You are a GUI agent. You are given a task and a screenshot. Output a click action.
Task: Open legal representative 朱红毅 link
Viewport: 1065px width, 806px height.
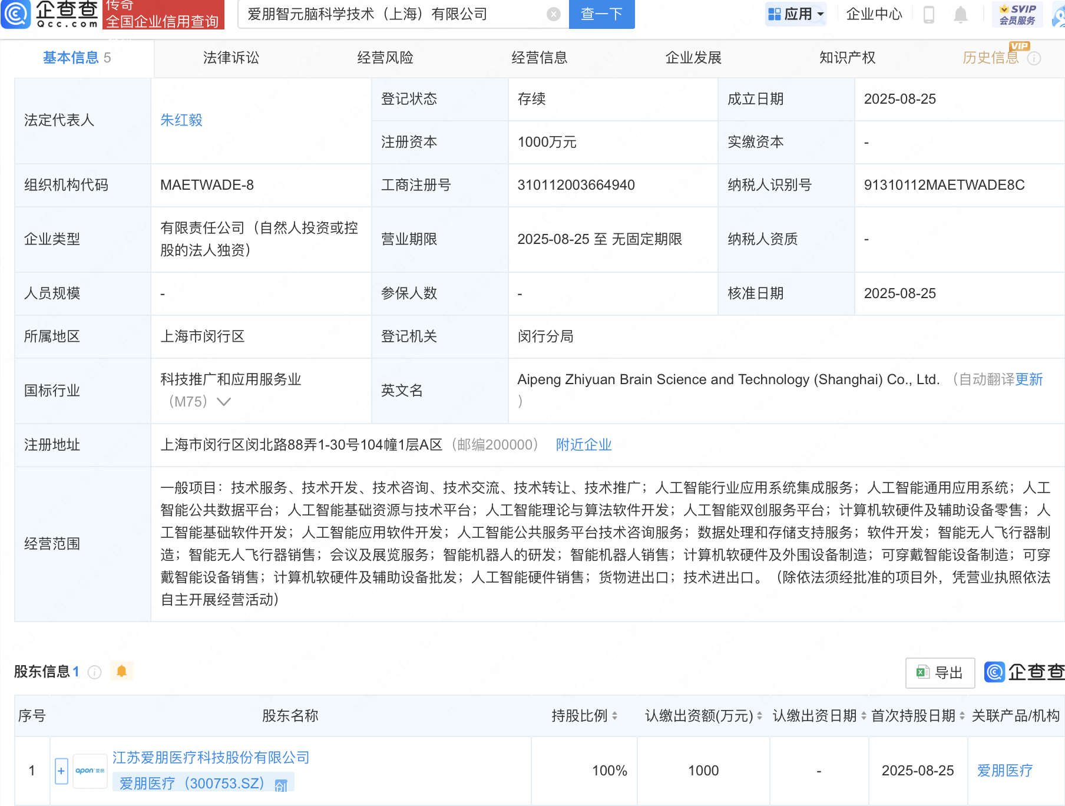pyautogui.click(x=181, y=120)
